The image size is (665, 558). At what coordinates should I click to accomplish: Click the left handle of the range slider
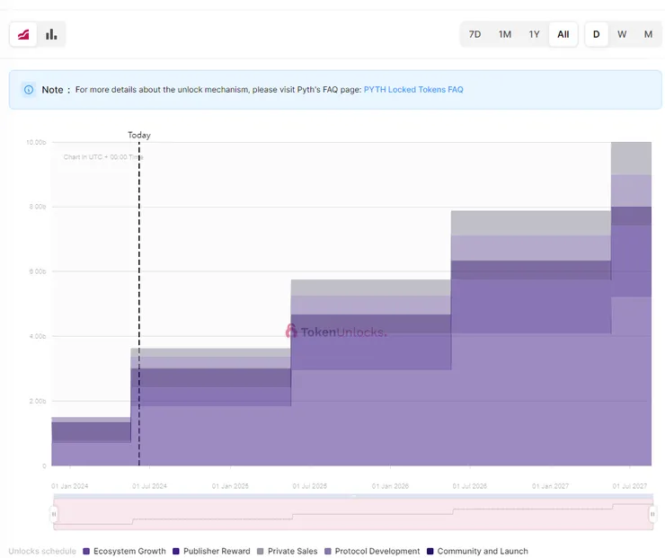pos(54,514)
